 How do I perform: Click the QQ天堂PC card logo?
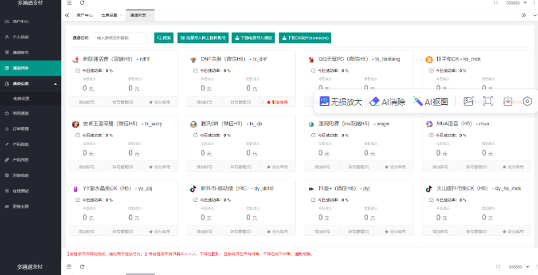click(311, 59)
